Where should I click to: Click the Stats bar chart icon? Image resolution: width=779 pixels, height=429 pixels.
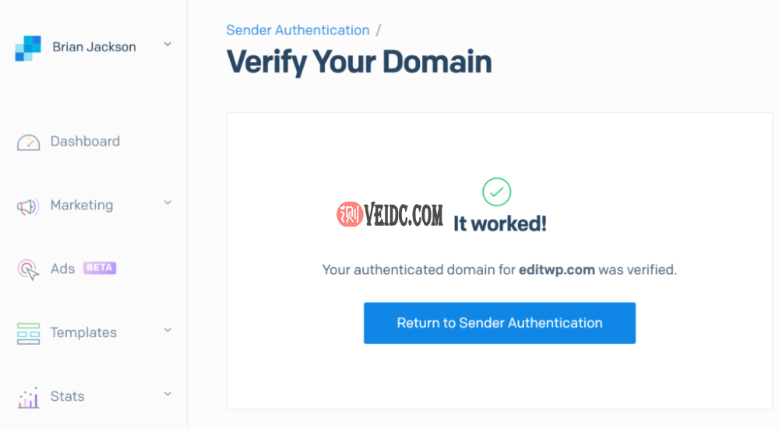click(x=28, y=398)
